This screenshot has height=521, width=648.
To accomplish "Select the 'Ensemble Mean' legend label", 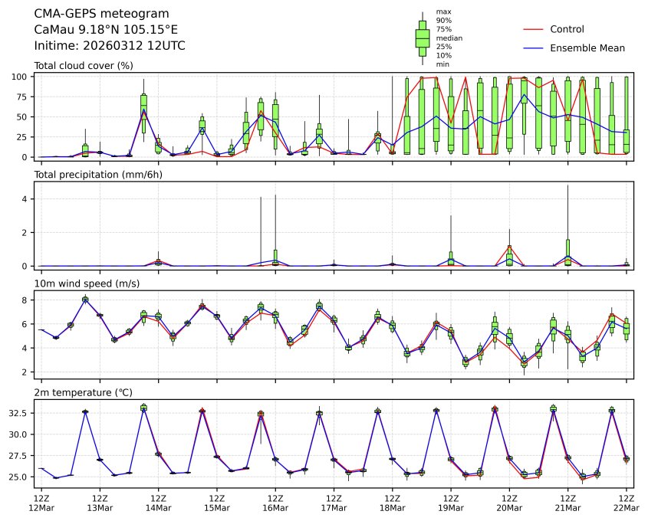I will click(x=587, y=48).
